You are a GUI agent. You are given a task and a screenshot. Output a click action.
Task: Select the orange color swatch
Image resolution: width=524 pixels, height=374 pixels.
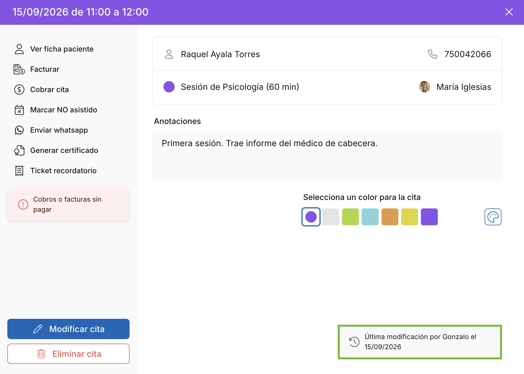pos(390,217)
